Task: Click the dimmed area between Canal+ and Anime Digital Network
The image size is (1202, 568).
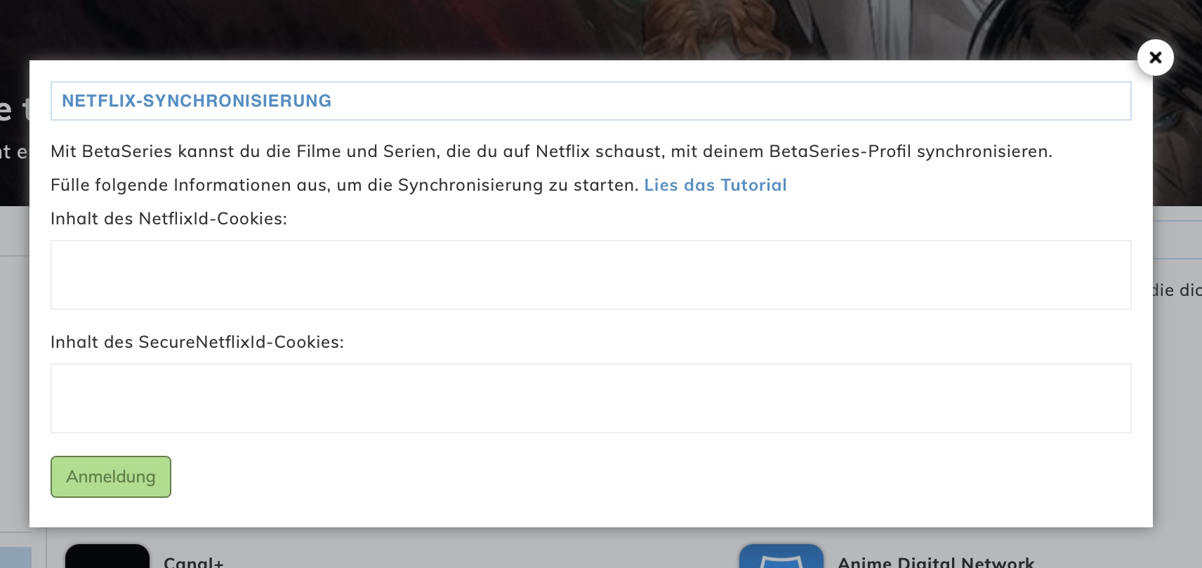Action: tap(477, 550)
